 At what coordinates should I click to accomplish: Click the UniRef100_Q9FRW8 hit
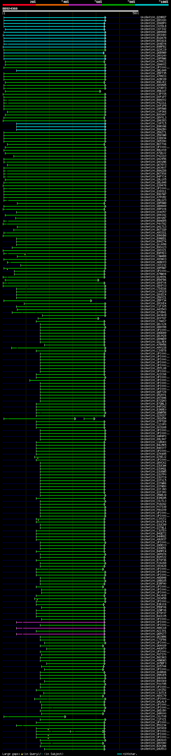153,109
